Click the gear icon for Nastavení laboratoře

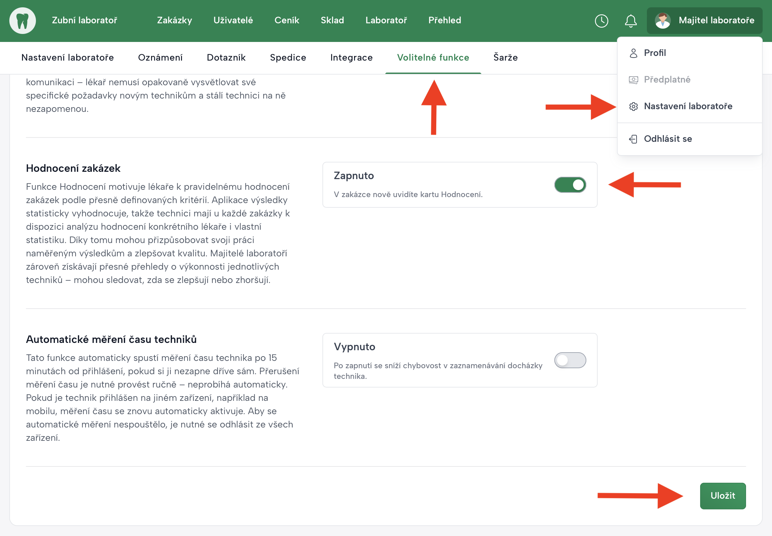[x=633, y=107]
